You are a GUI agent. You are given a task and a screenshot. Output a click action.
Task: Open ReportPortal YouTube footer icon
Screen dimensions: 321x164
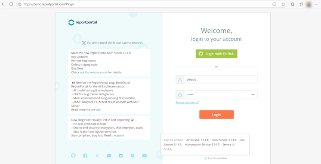click(x=109, y=155)
